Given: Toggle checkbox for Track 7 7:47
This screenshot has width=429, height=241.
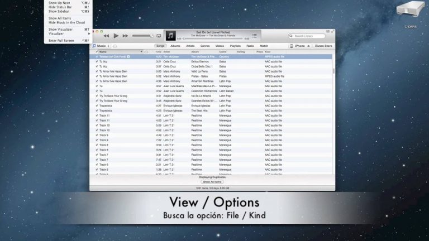Looking at the screenshot, I should click(97, 160).
